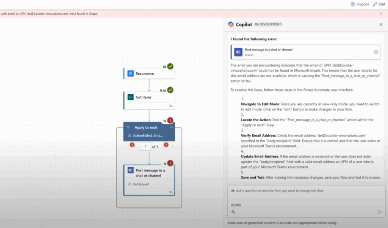The width and height of the screenshot is (388, 228).
Task: Click the green check on Recurrence
Action: (x=170, y=66)
